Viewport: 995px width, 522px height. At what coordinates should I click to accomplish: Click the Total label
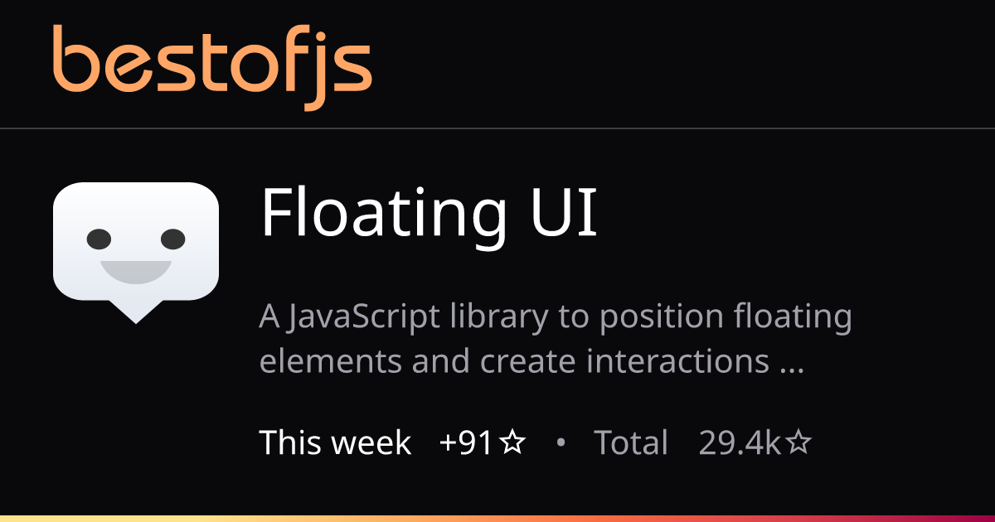pos(630,443)
